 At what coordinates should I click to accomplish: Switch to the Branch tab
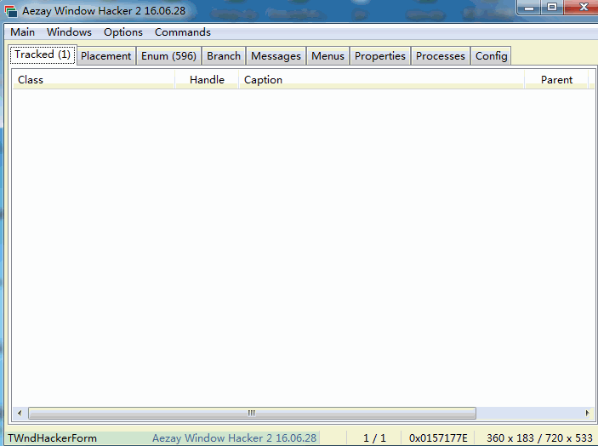224,56
